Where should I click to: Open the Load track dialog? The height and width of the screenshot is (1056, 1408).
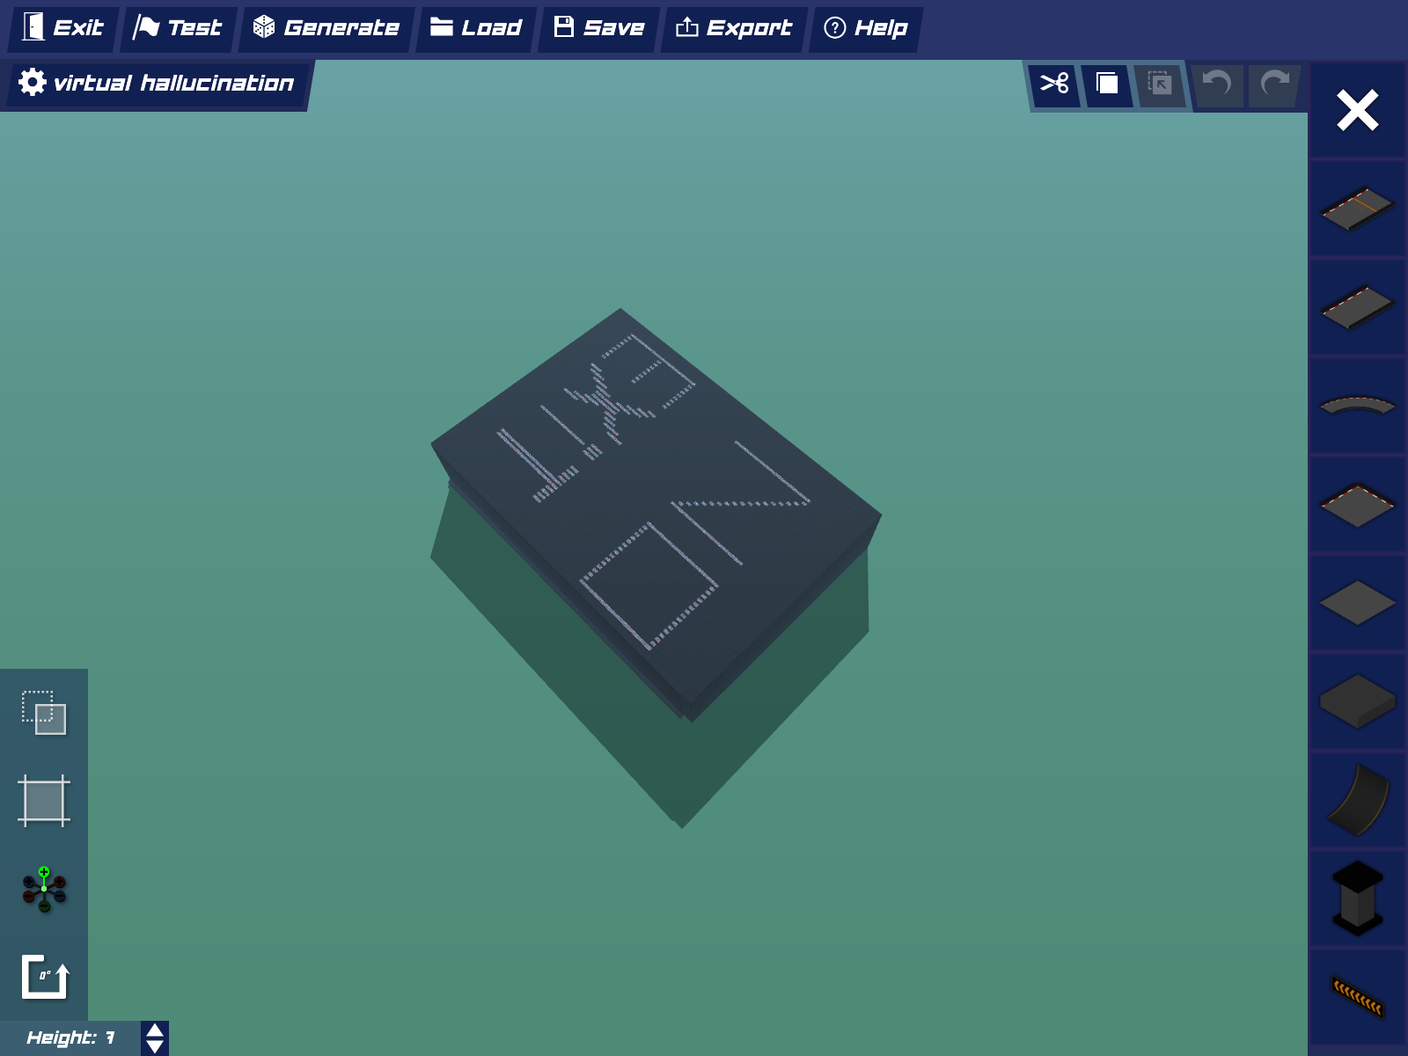(x=476, y=28)
